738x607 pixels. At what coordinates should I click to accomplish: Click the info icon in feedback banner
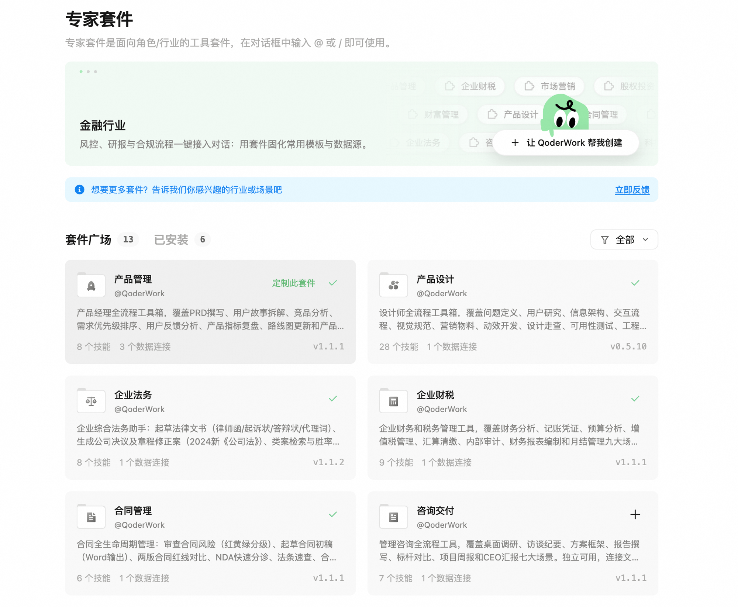pos(79,190)
